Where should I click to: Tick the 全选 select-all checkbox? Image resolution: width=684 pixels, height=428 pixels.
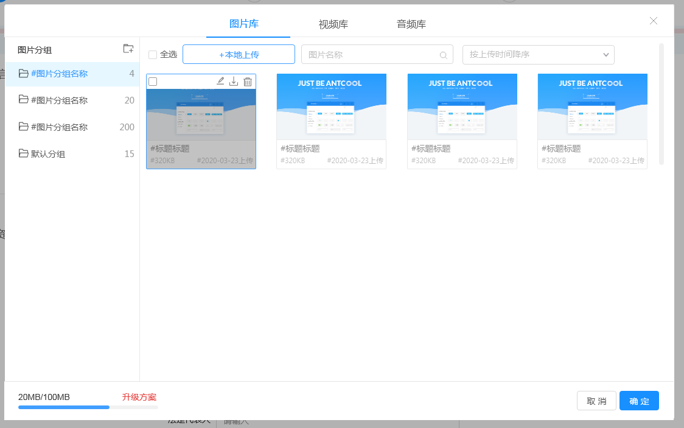coord(153,55)
